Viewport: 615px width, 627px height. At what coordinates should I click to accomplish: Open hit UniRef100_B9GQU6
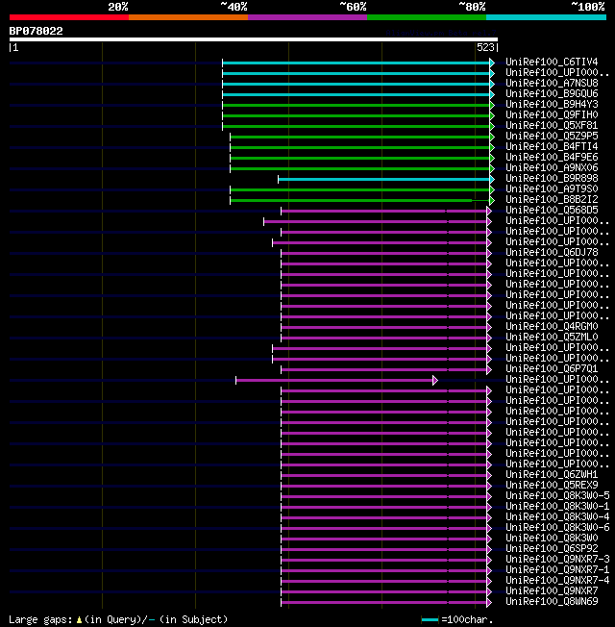[x=552, y=93]
